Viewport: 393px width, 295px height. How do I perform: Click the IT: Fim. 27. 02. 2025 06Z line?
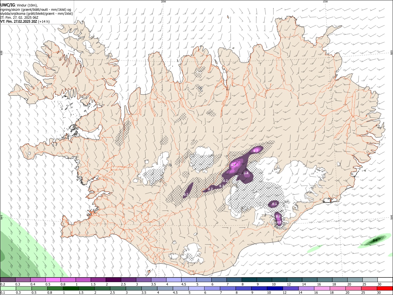pos(19,18)
